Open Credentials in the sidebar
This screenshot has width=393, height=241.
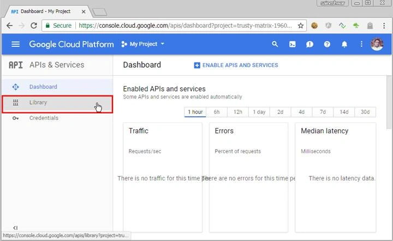(57, 118)
